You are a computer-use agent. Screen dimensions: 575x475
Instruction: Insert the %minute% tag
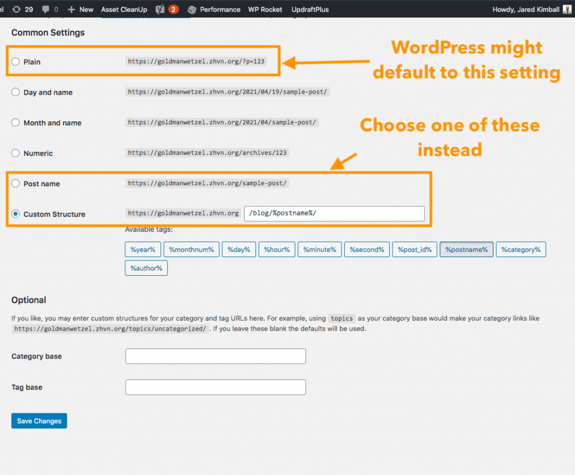pos(320,249)
